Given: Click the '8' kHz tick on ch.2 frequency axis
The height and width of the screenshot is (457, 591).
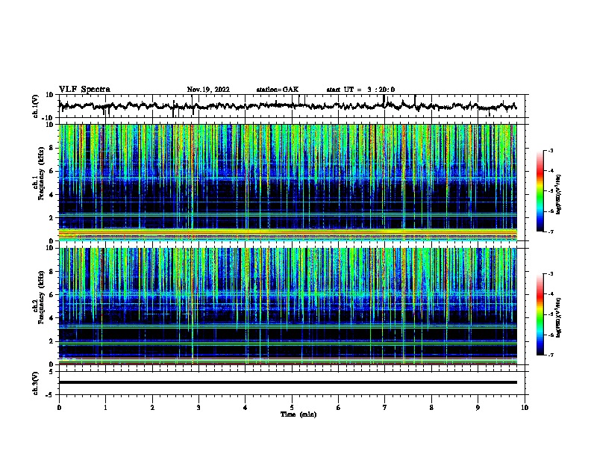Looking at the screenshot, I should click(51, 272).
